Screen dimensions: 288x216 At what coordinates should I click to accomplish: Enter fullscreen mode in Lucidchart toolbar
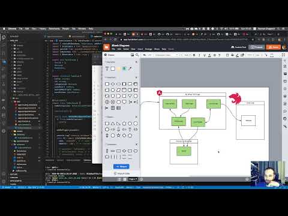click(283, 55)
